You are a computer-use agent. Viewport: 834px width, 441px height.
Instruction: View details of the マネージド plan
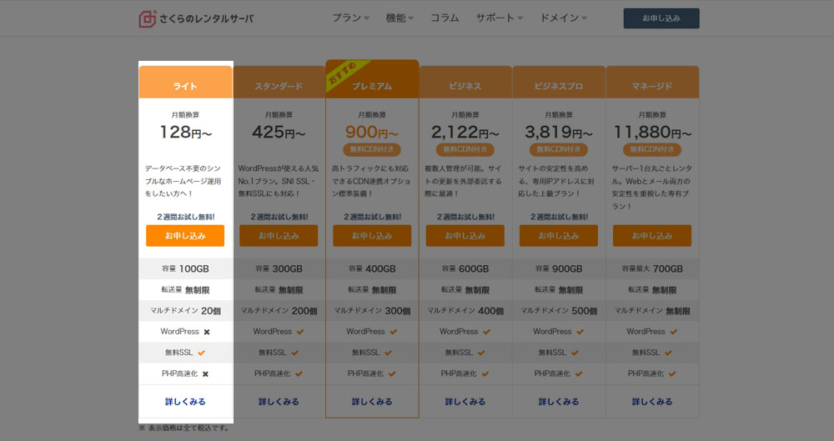(652, 402)
